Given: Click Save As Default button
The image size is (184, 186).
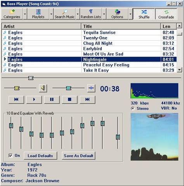Looking at the screenshot, I should tap(78, 156).
